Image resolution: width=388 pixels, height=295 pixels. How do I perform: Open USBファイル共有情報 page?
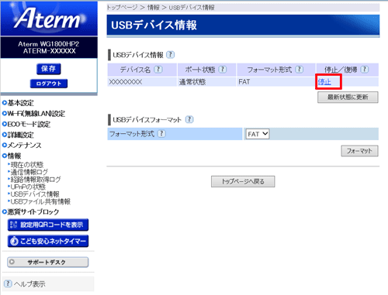click(40, 201)
